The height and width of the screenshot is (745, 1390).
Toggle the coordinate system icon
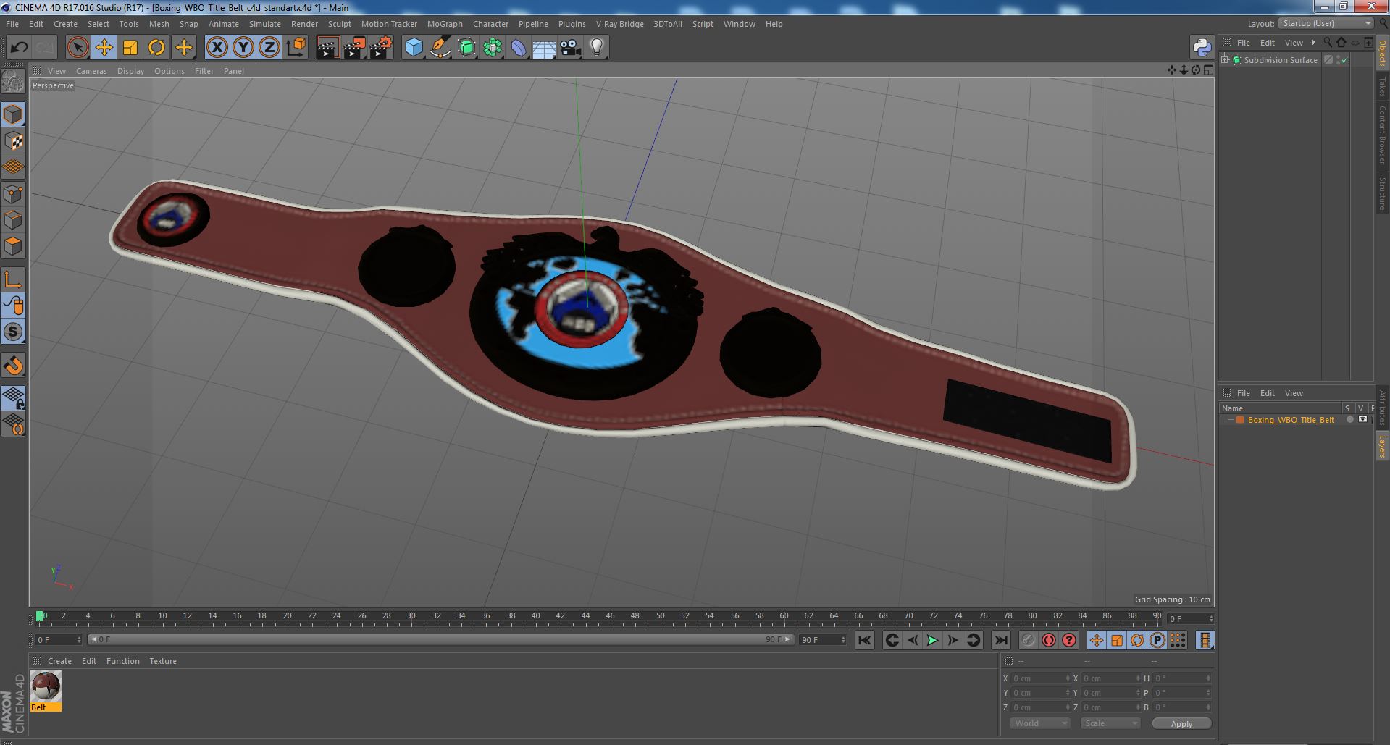tap(296, 48)
